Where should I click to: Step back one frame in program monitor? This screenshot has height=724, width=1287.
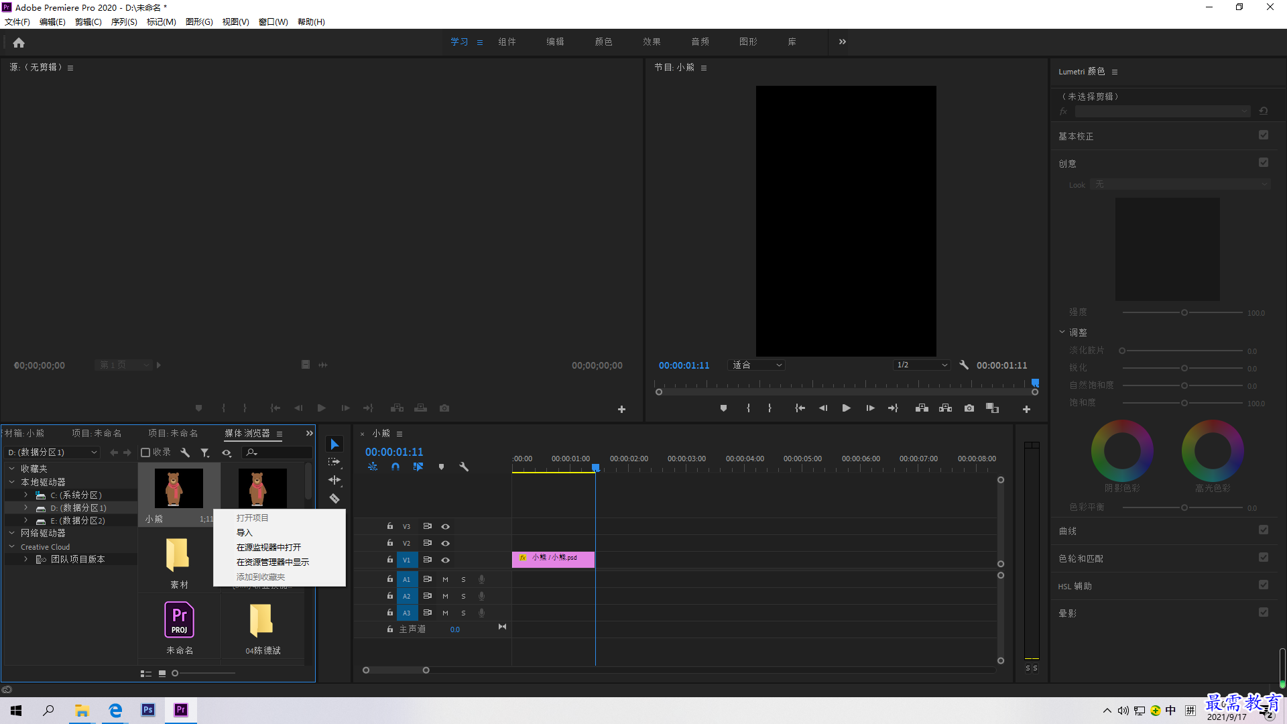(x=823, y=408)
